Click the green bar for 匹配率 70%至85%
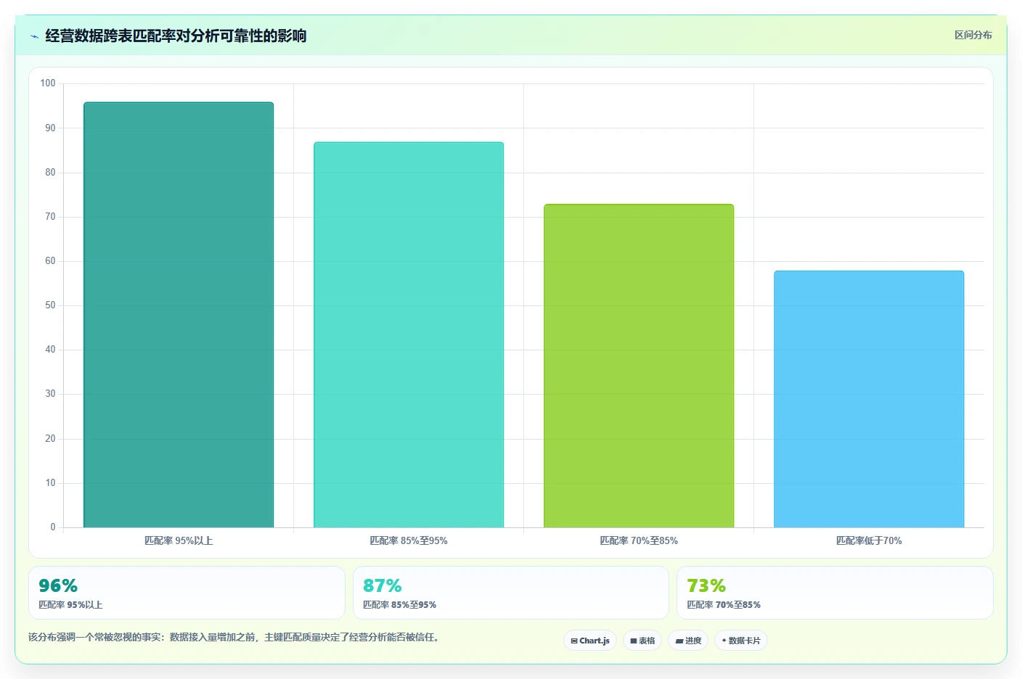The image size is (1022, 679). 639,366
